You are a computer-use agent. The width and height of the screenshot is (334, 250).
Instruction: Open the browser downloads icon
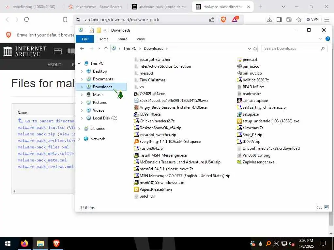[269, 20]
